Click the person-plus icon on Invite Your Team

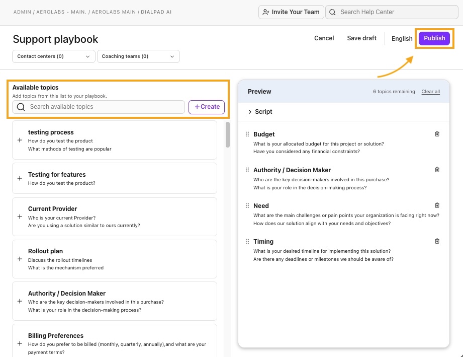pos(266,12)
